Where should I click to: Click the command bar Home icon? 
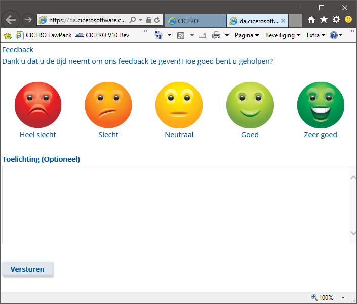coord(158,35)
